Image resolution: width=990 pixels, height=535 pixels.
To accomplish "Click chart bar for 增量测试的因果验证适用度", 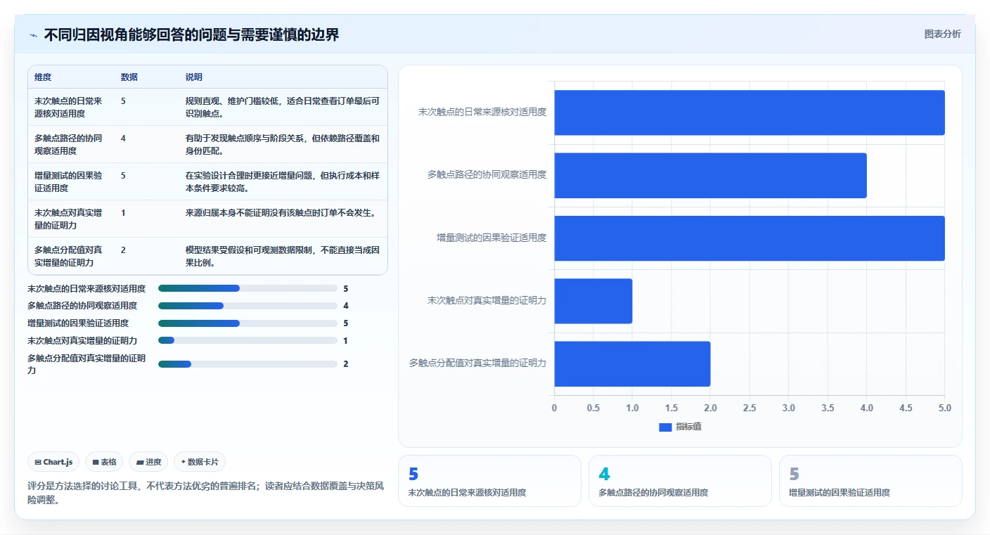I will point(750,238).
